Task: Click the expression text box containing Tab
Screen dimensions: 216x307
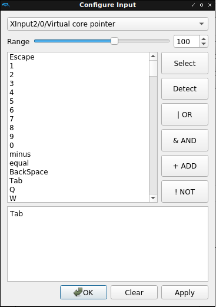Action: [x=108, y=244]
